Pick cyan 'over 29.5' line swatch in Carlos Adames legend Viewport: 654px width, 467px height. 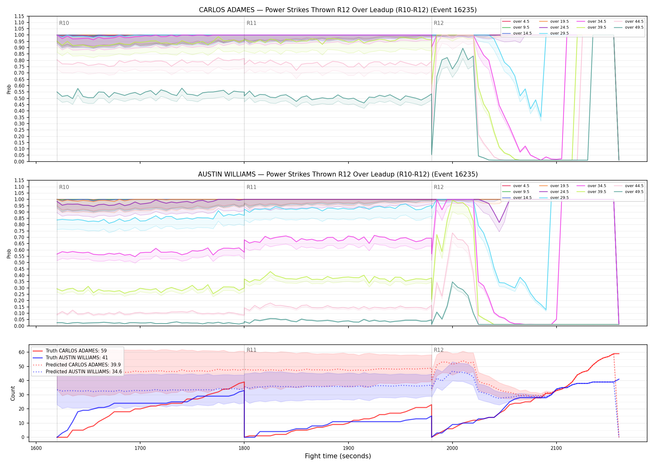click(x=543, y=33)
